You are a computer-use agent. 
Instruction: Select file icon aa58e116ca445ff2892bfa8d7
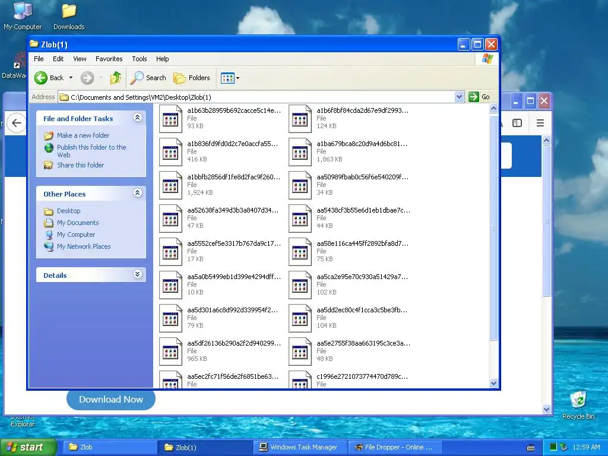(300, 252)
